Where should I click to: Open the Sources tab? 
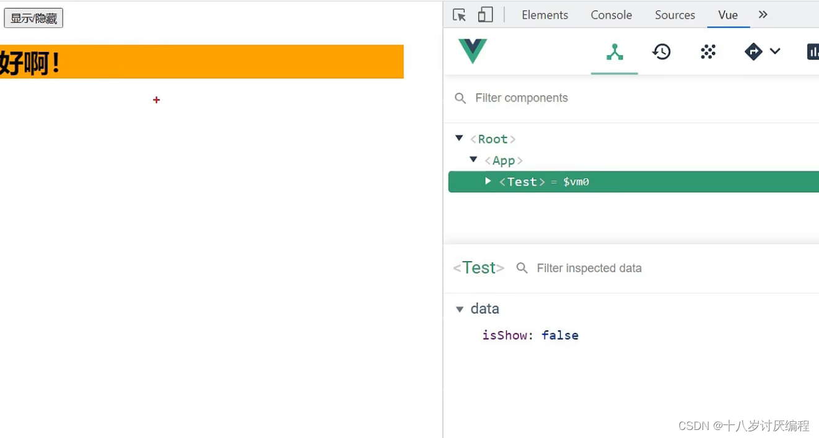click(675, 15)
